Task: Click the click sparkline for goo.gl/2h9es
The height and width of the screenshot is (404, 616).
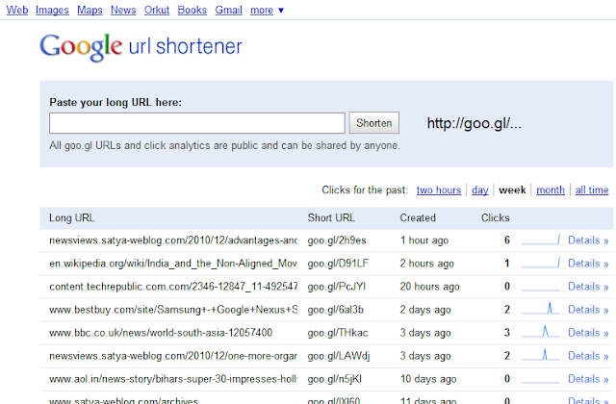Action: click(x=541, y=240)
